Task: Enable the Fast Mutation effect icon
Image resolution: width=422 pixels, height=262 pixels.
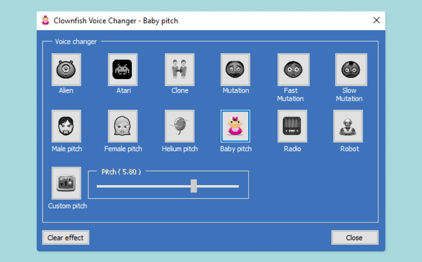Action: click(x=293, y=70)
